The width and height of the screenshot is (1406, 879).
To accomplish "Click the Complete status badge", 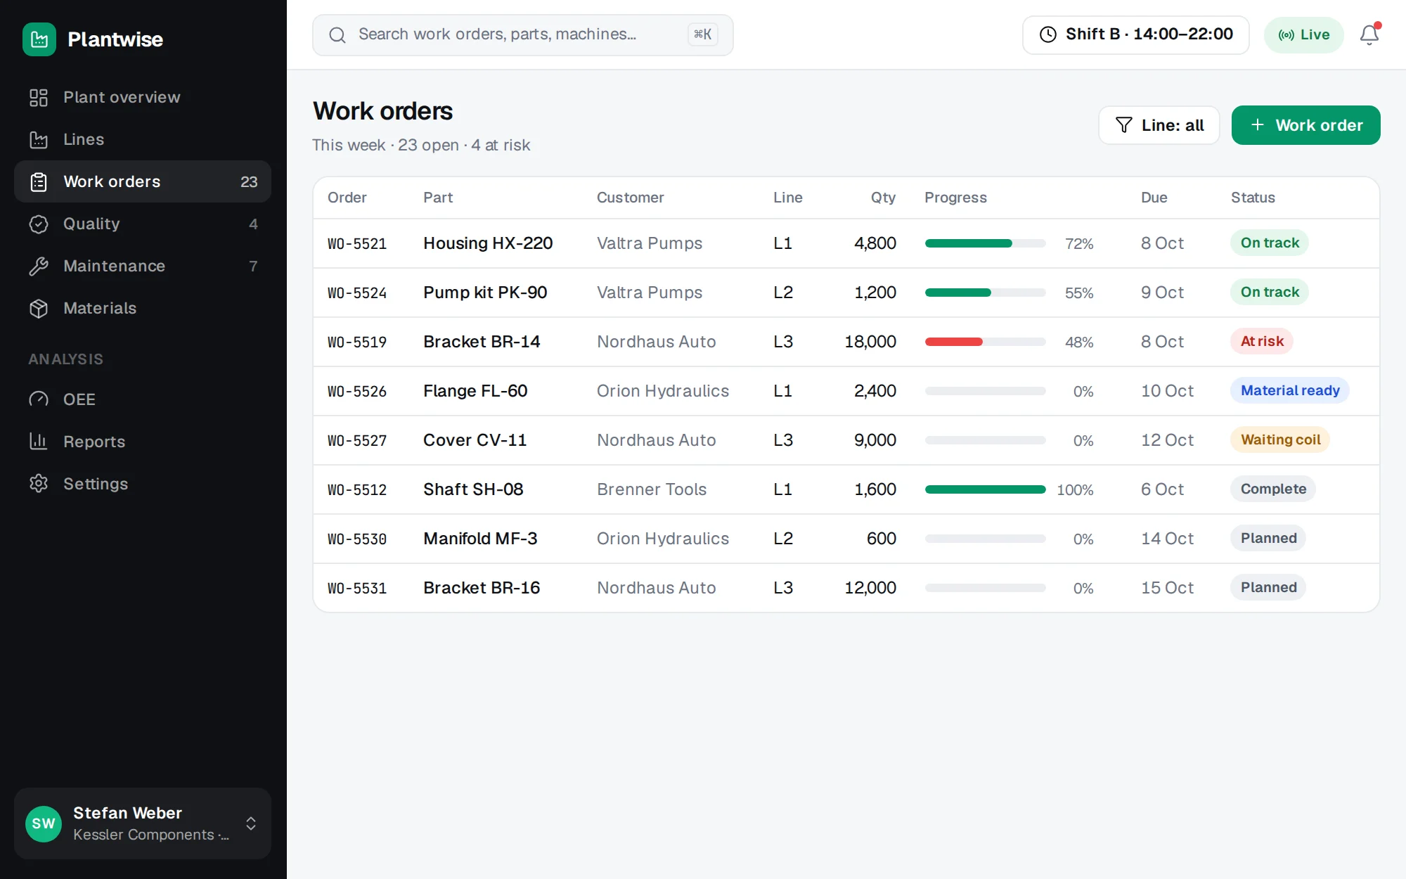I will coord(1273,489).
